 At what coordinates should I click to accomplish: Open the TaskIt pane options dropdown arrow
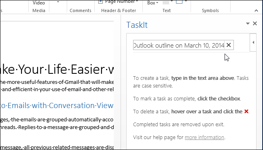point(248,23)
